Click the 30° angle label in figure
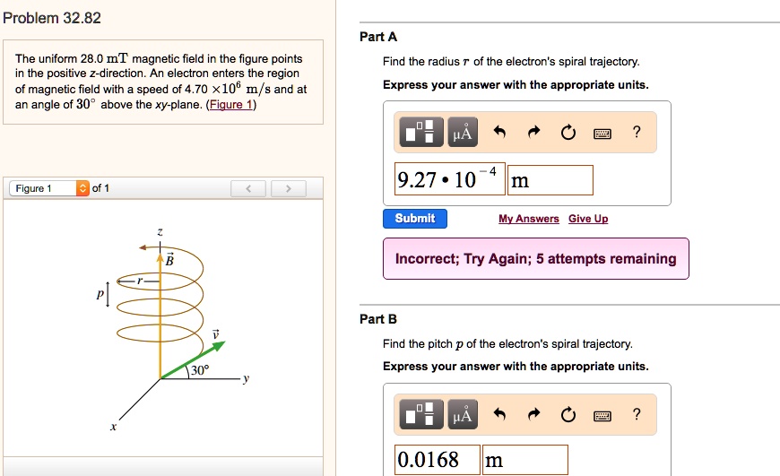 (200, 370)
